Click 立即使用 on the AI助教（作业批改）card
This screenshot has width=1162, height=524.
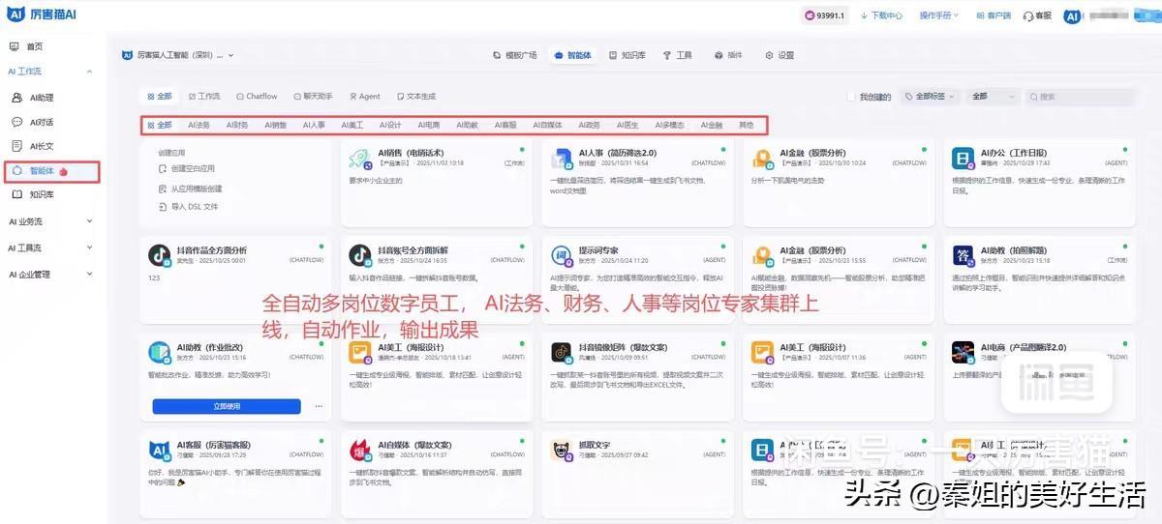(226, 406)
